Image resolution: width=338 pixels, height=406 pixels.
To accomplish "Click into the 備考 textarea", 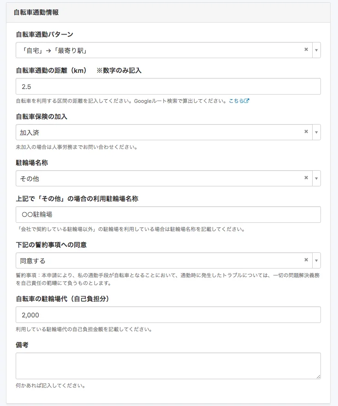I will click(168, 365).
